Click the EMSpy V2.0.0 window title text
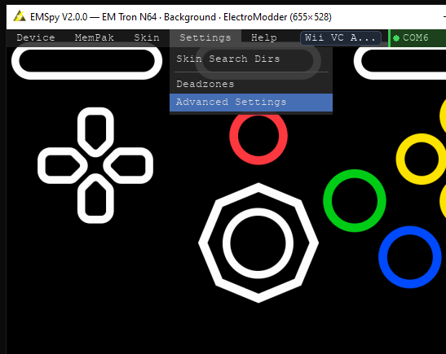 (x=181, y=17)
